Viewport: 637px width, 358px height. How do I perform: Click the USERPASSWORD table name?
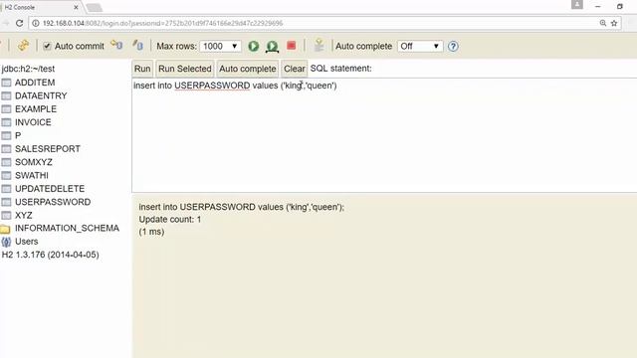click(53, 202)
